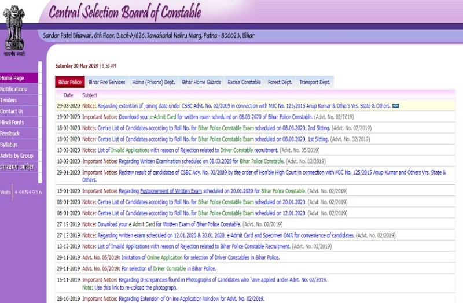The image size is (463, 303).
Task: Switch to Home (Prisons) Dept. tab
Action: click(153, 82)
